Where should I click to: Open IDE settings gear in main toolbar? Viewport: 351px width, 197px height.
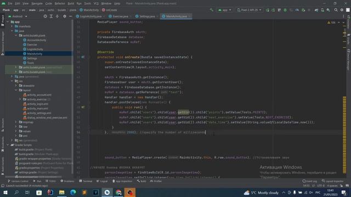(x=342, y=10)
